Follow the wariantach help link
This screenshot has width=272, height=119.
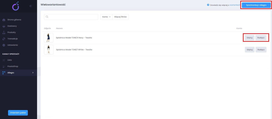point(235,5)
